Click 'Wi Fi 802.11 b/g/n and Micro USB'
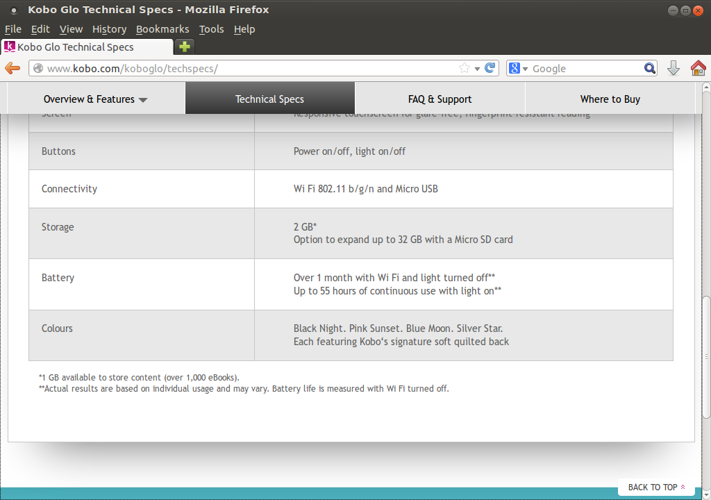This screenshot has width=711, height=500. [365, 189]
